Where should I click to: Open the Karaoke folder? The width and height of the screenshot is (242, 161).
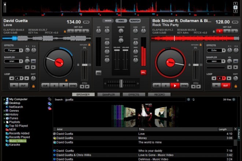(x=15, y=145)
